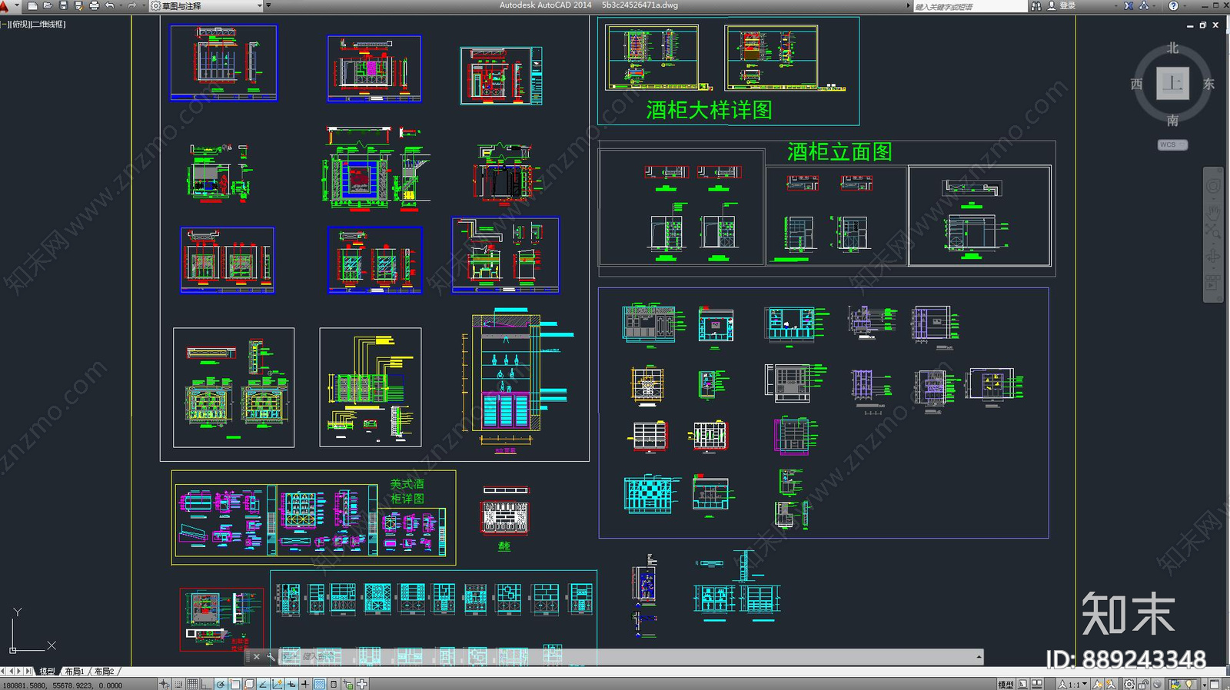Toggle Quick Properties in status bar
Image resolution: width=1230 pixels, height=690 pixels.
click(333, 684)
